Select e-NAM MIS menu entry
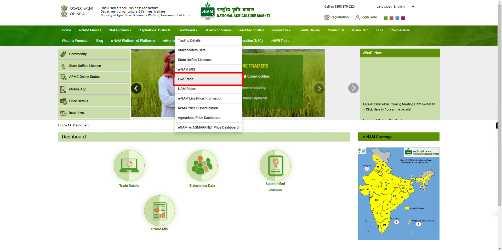Viewport: 502px width, 251px height. 208,69
